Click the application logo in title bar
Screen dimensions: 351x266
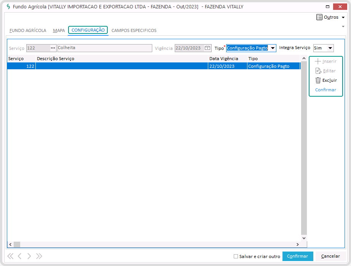point(8,7)
